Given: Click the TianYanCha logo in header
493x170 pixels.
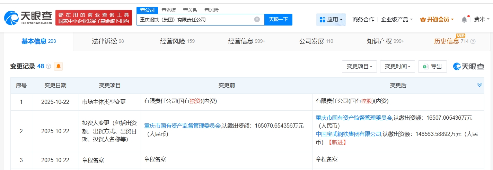Looking at the screenshot, I should [x=28, y=18].
